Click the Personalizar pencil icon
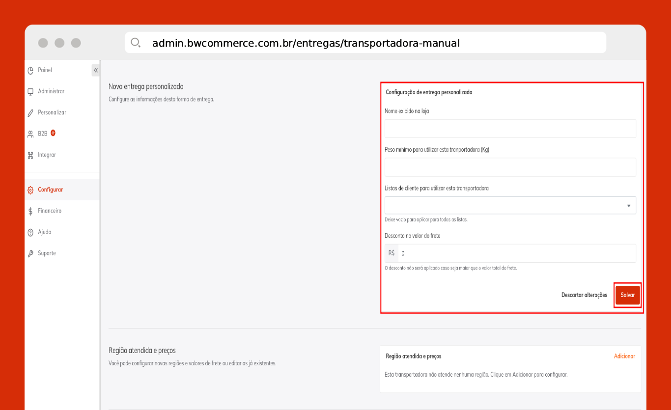Image resolution: width=671 pixels, height=410 pixels. (x=30, y=113)
